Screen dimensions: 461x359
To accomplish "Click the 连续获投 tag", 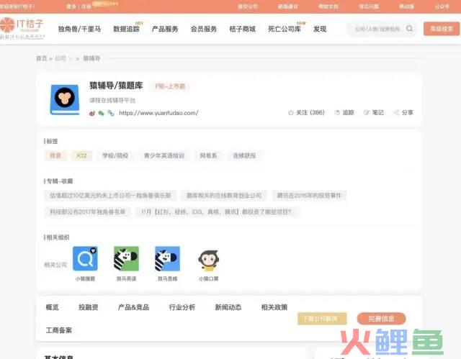I will click(x=244, y=156).
